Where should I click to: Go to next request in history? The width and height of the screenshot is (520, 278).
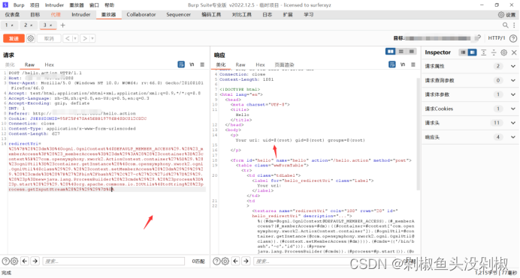(x=85, y=38)
